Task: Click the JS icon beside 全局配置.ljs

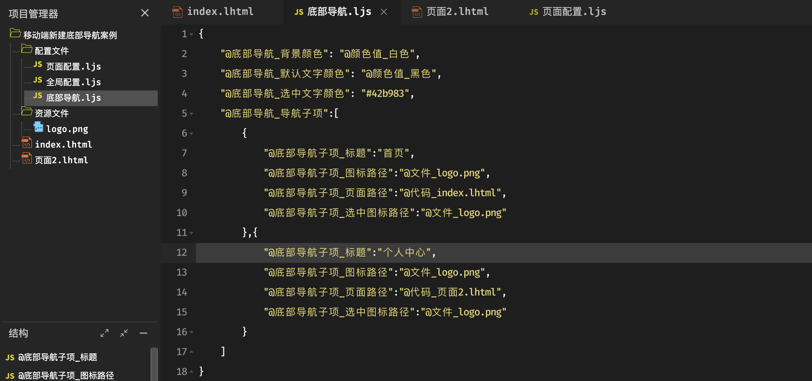Action: tap(38, 80)
